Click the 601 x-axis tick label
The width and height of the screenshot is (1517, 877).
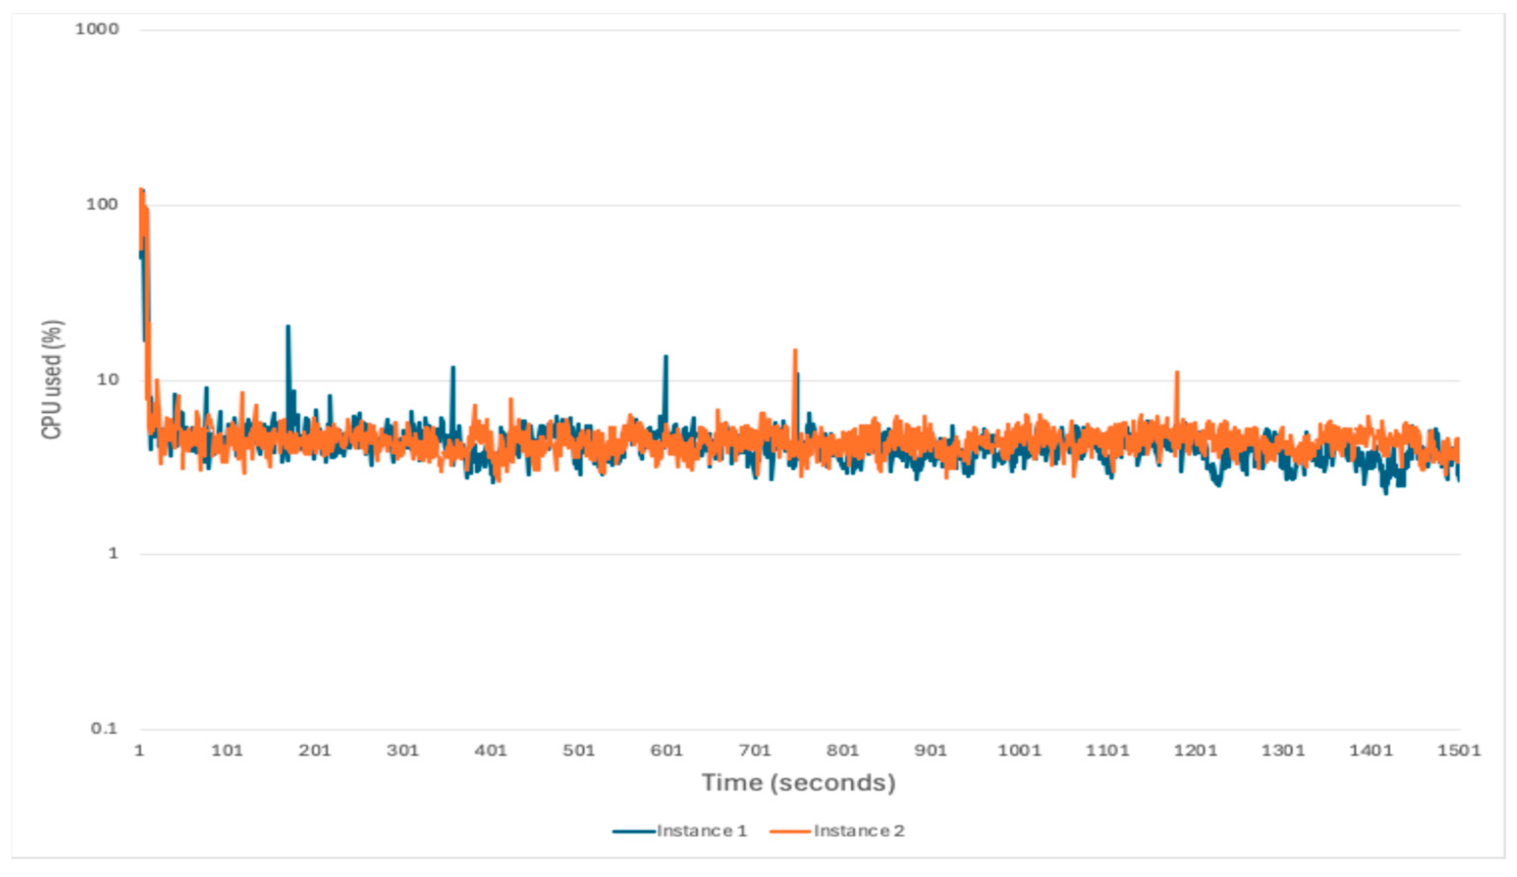[666, 751]
